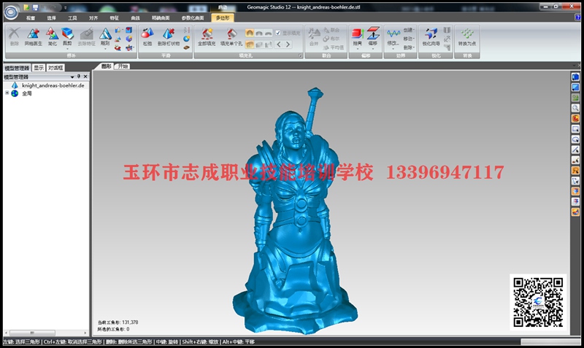
Task: Click 转换为点 convert to points
Action: click(x=467, y=37)
